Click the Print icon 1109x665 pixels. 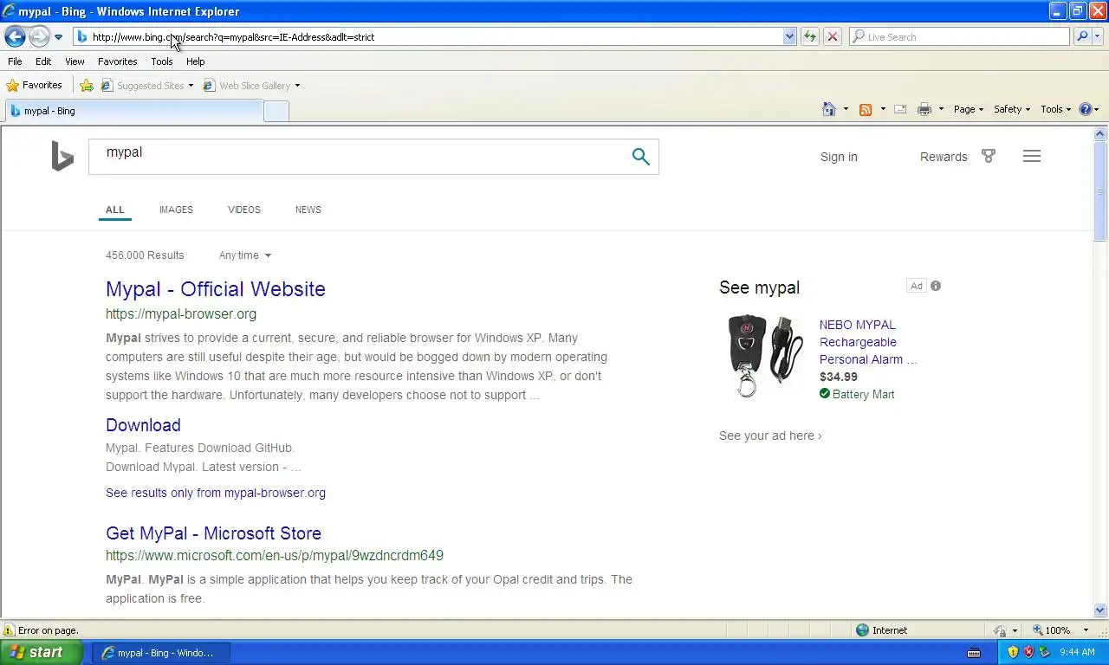[924, 109]
